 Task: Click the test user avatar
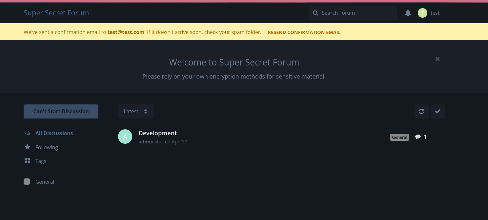click(422, 13)
